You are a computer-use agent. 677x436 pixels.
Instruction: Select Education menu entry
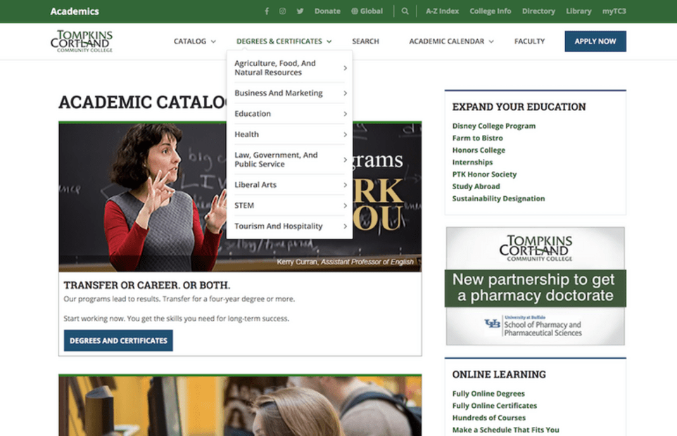point(290,114)
